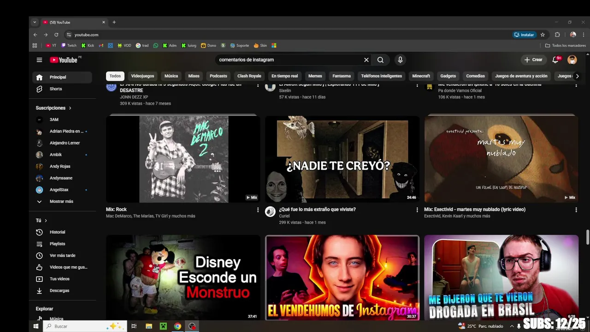The height and width of the screenshot is (332, 590).
Task: Select the Videojuegos filter chip
Action: [x=142, y=76]
